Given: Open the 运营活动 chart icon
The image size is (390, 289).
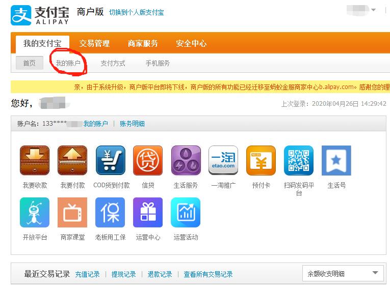Looking at the screenshot, I should pyautogui.click(x=186, y=212).
